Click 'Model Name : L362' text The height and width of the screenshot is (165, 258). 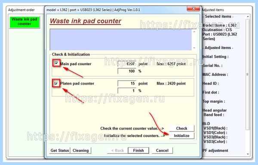tap(219, 25)
